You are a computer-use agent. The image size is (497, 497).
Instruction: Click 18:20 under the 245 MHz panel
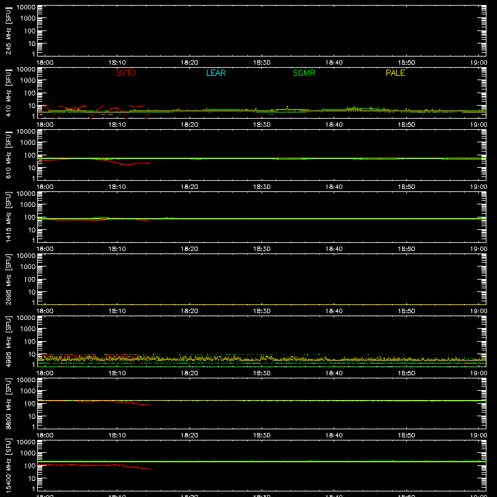pyautogui.click(x=189, y=63)
